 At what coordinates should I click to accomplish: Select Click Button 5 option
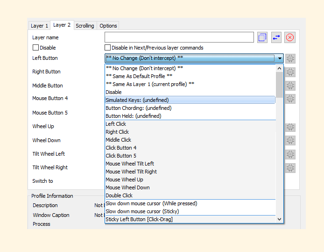[x=190, y=156]
